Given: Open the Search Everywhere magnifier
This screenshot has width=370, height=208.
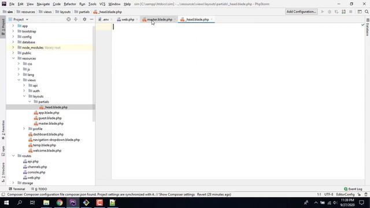Looking at the screenshot, I should click(367, 12).
